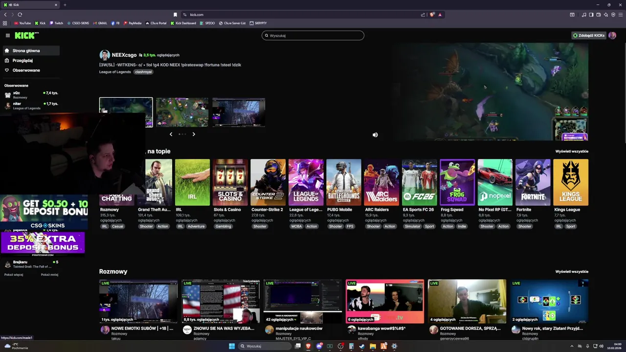Open Steam from the taskbar
The image size is (626, 352).
[x=362, y=346]
